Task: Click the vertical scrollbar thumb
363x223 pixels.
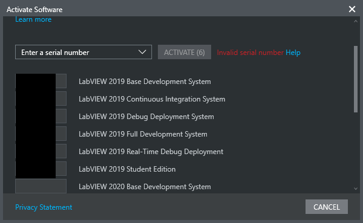Action: pyautogui.click(x=356, y=79)
